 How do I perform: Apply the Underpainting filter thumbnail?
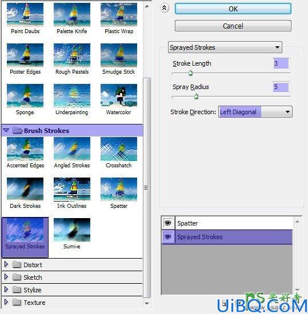(72, 96)
